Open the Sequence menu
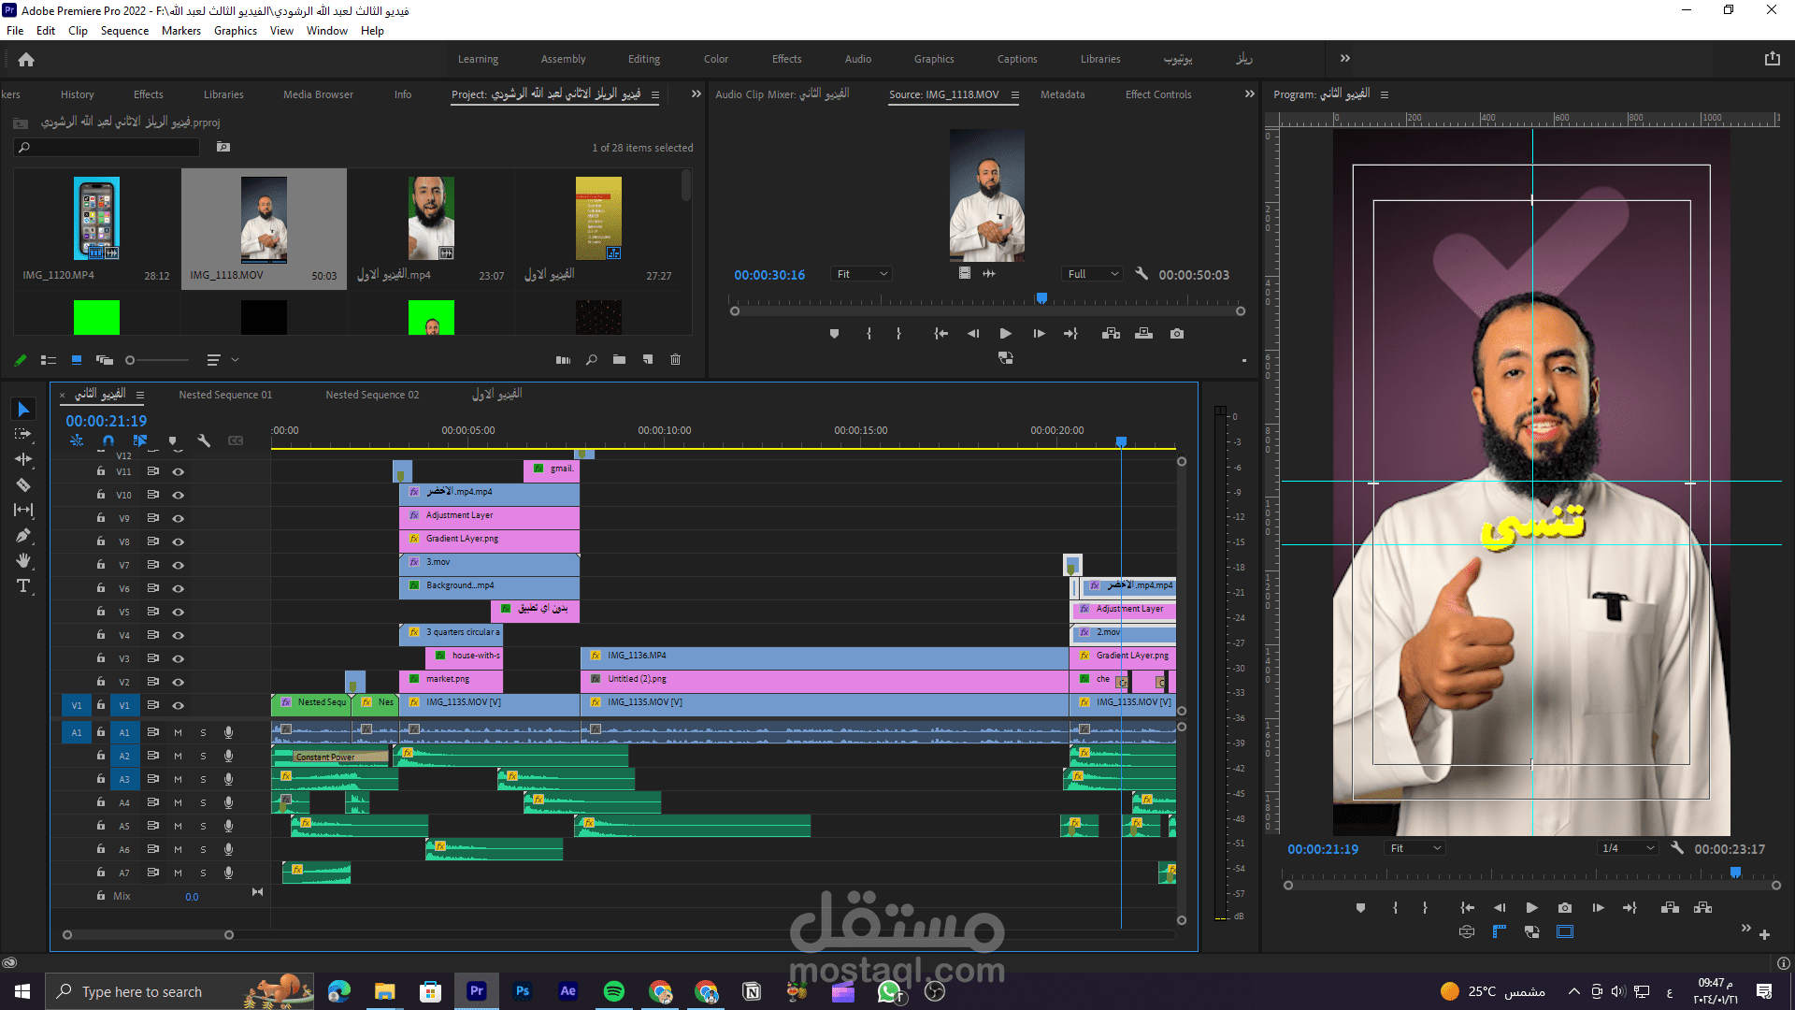 [124, 31]
